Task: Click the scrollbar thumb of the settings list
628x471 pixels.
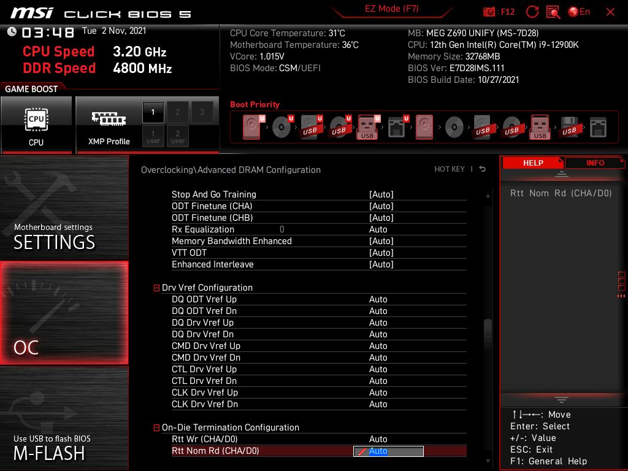Action: pos(488,334)
